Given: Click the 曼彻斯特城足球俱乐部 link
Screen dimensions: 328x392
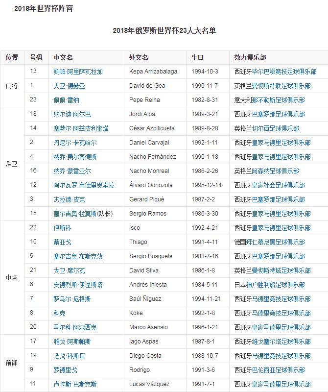Looking at the screenshot, I should click(x=281, y=271).
